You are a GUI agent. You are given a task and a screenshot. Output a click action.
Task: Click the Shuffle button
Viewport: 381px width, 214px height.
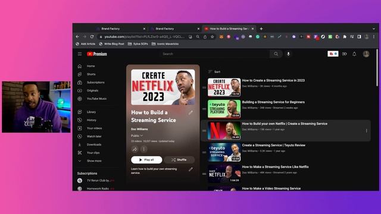(179, 160)
